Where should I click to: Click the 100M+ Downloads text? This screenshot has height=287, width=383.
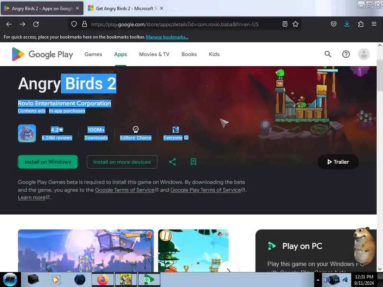coord(96,133)
